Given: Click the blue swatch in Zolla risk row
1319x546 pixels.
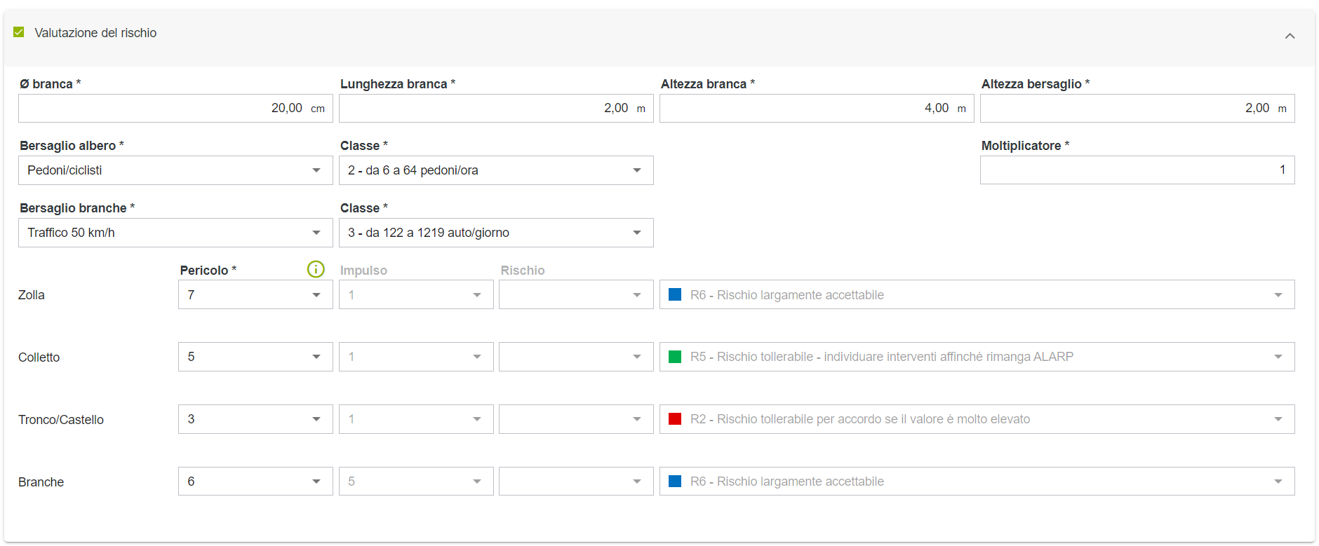Looking at the screenshot, I should click(675, 295).
